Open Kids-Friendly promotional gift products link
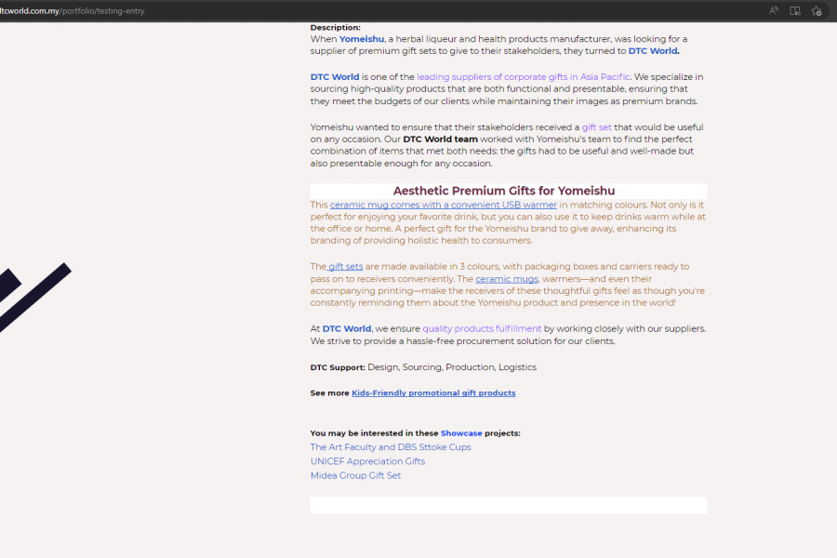The width and height of the screenshot is (837, 558). (433, 393)
